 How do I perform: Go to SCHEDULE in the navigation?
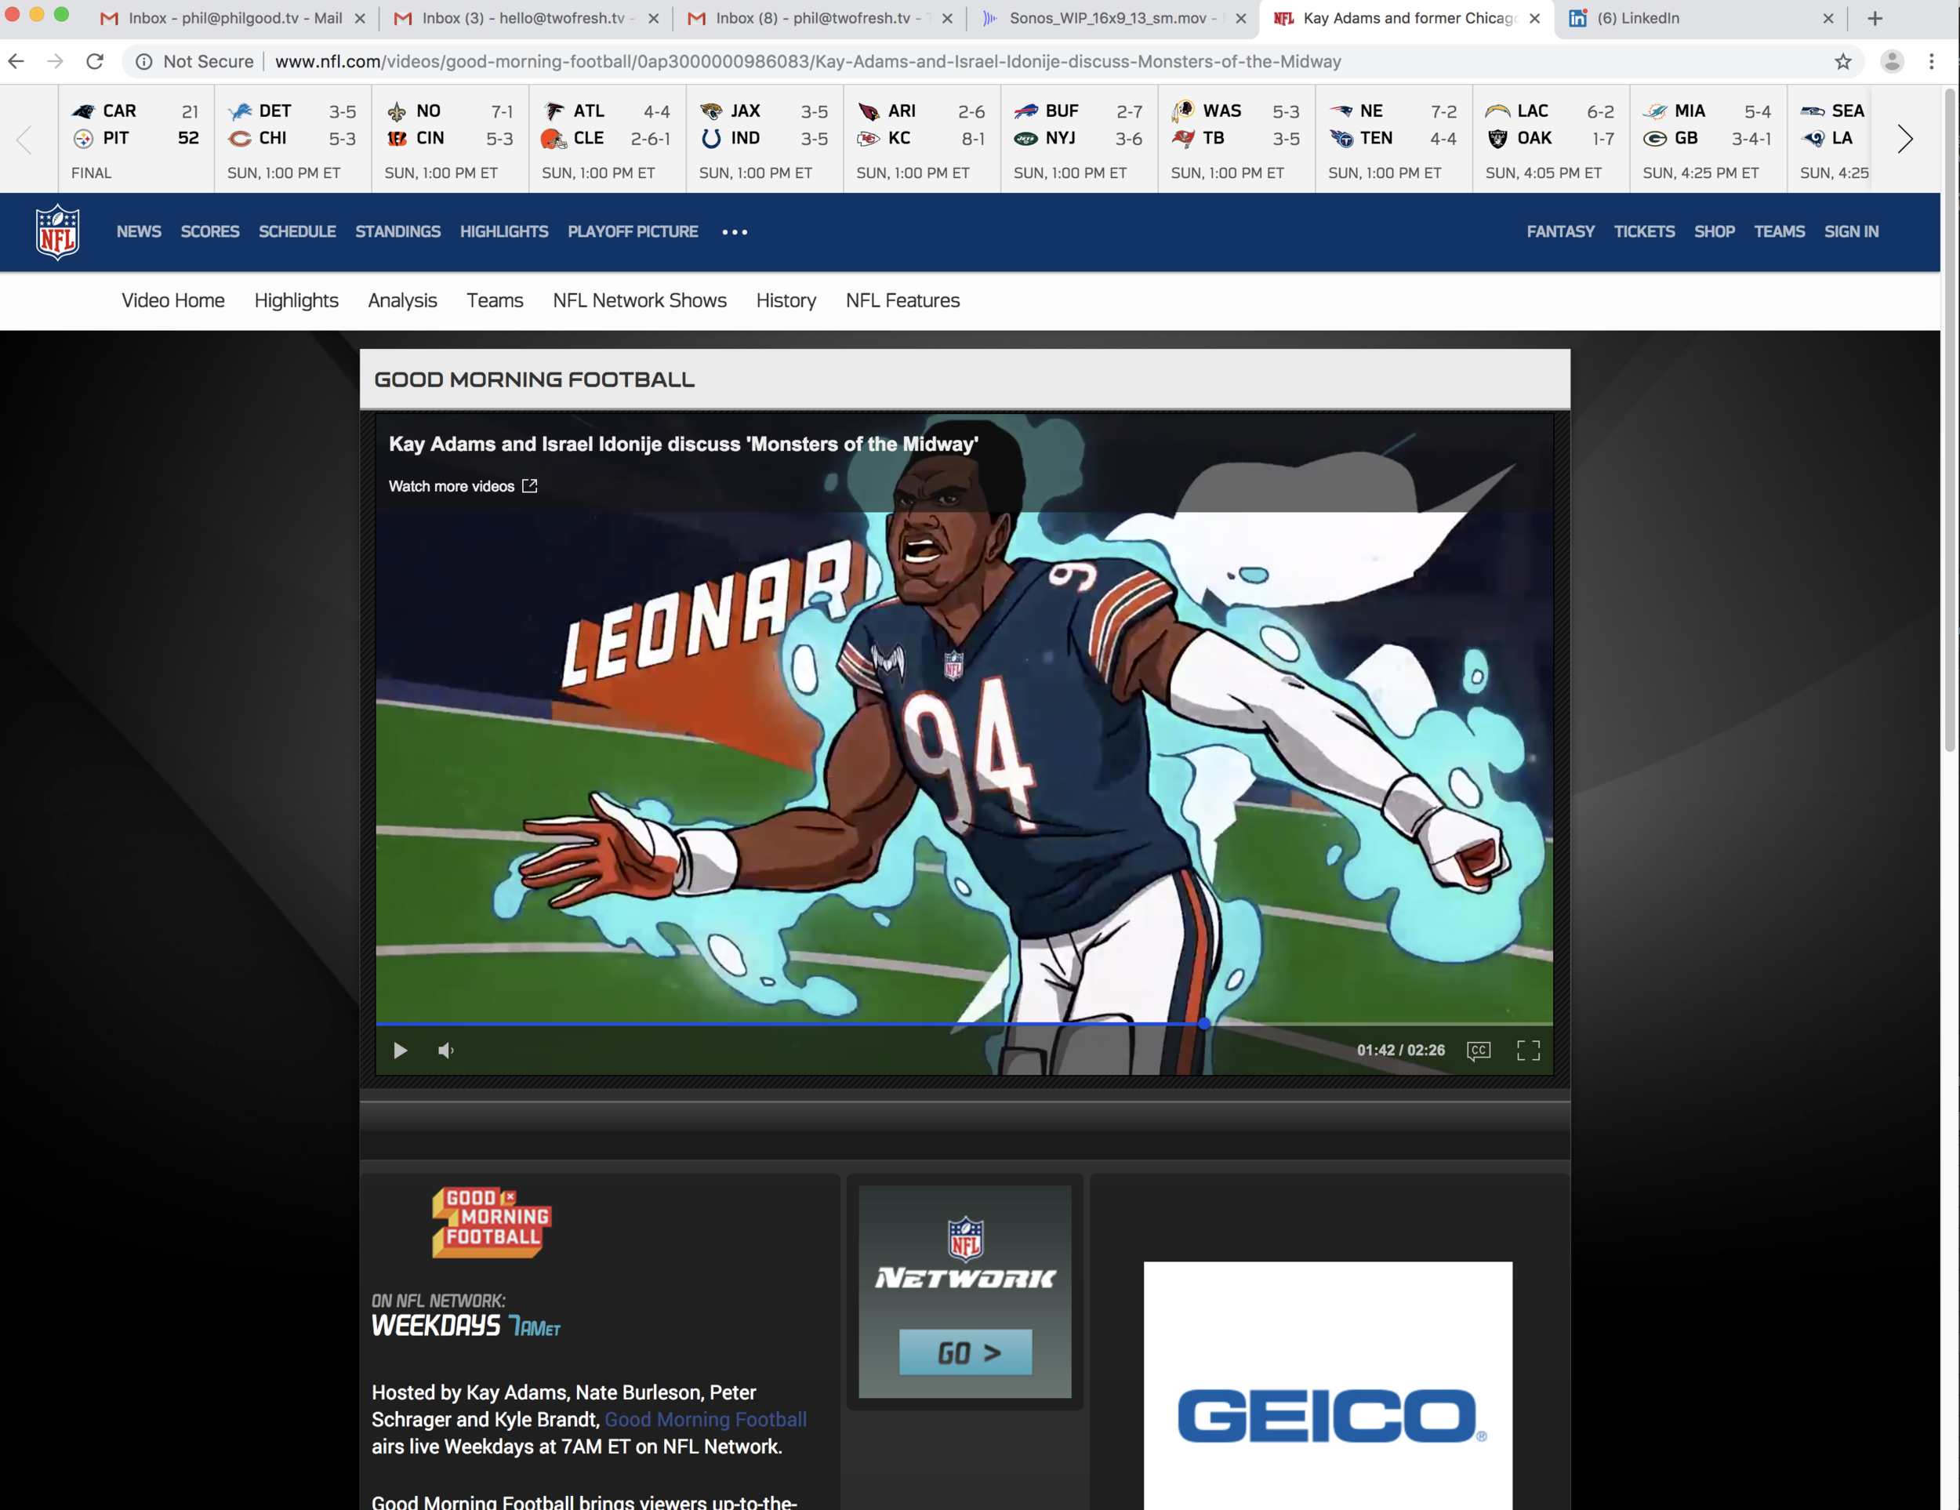click(x=297, y=231)
